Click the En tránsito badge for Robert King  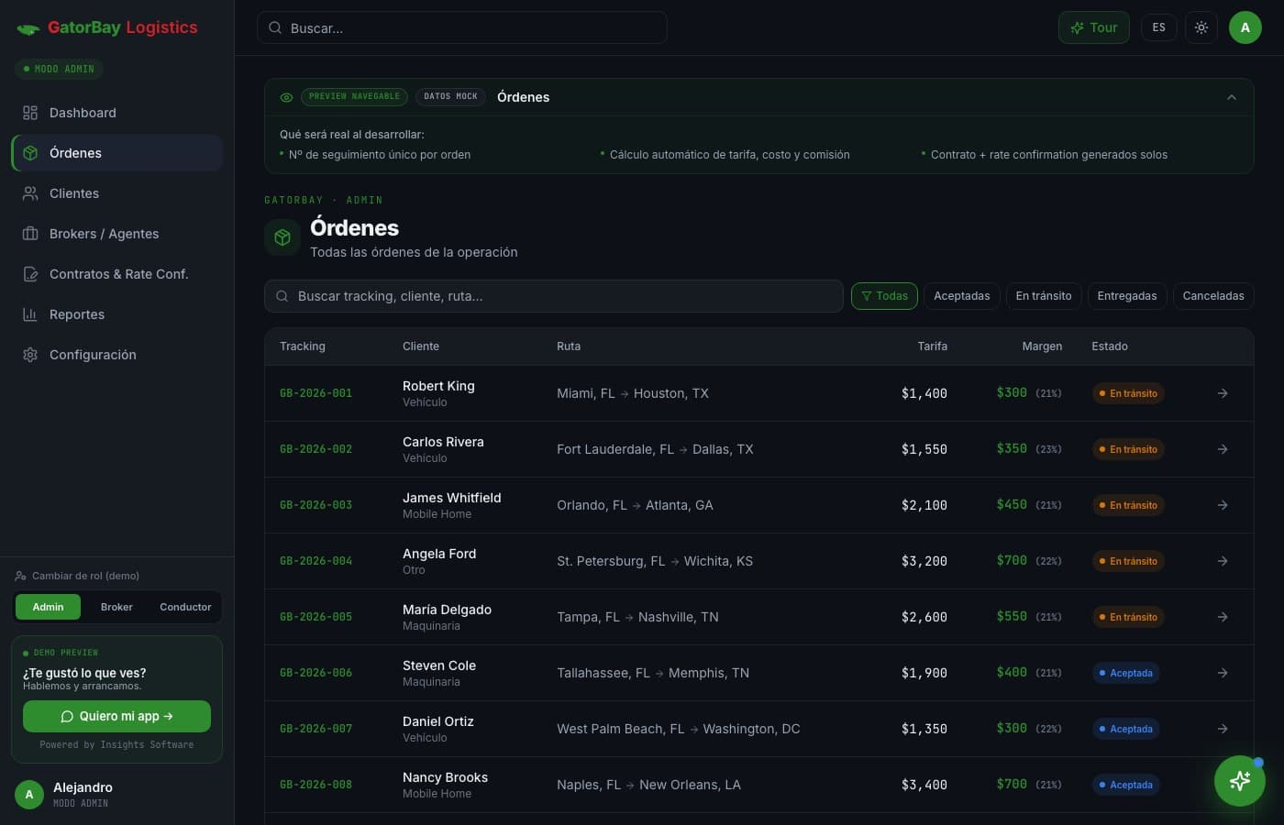(1128, 393)
